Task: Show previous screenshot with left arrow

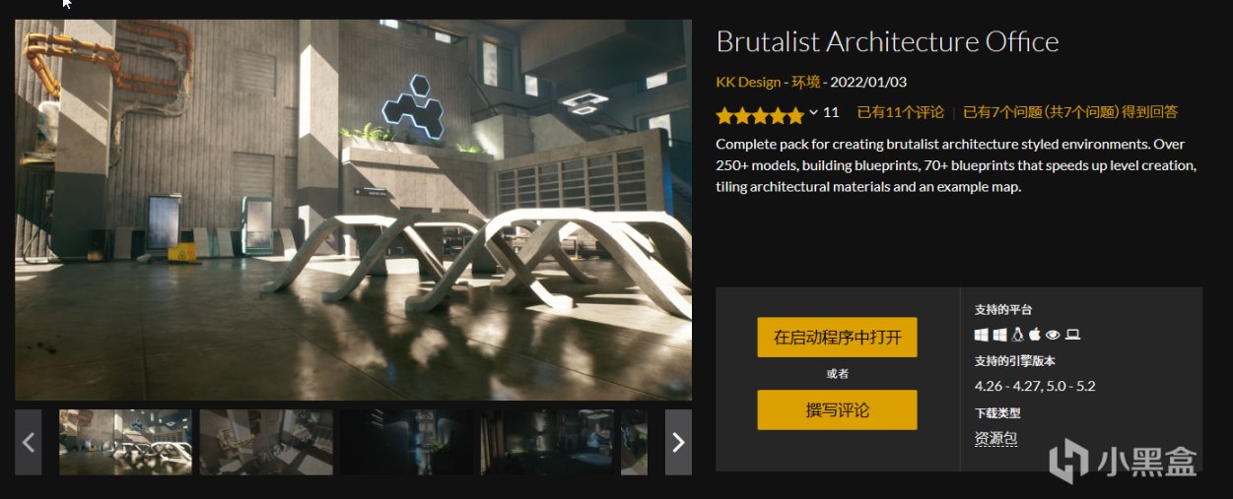Action: [29, 442]
